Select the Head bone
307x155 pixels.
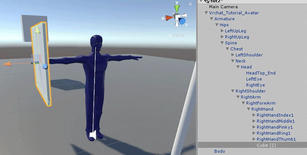(x=246, y=67)
